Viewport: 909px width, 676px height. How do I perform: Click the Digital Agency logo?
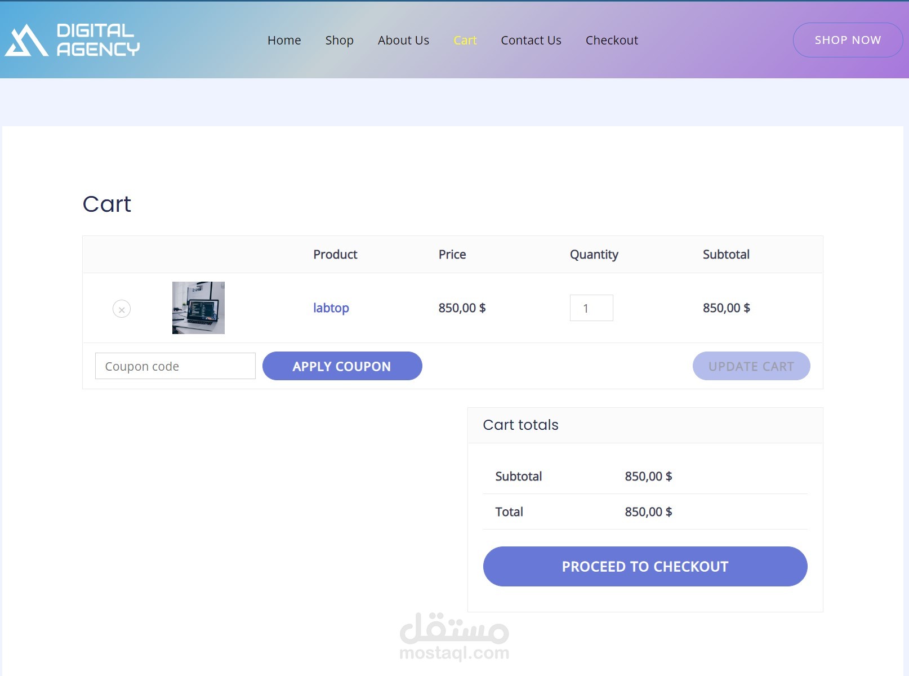point(72,40)
